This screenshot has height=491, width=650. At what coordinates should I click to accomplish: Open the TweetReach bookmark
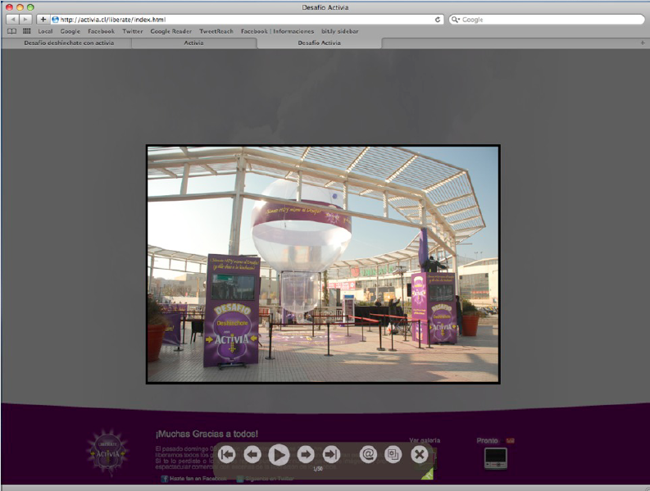[x=216, y=31]
